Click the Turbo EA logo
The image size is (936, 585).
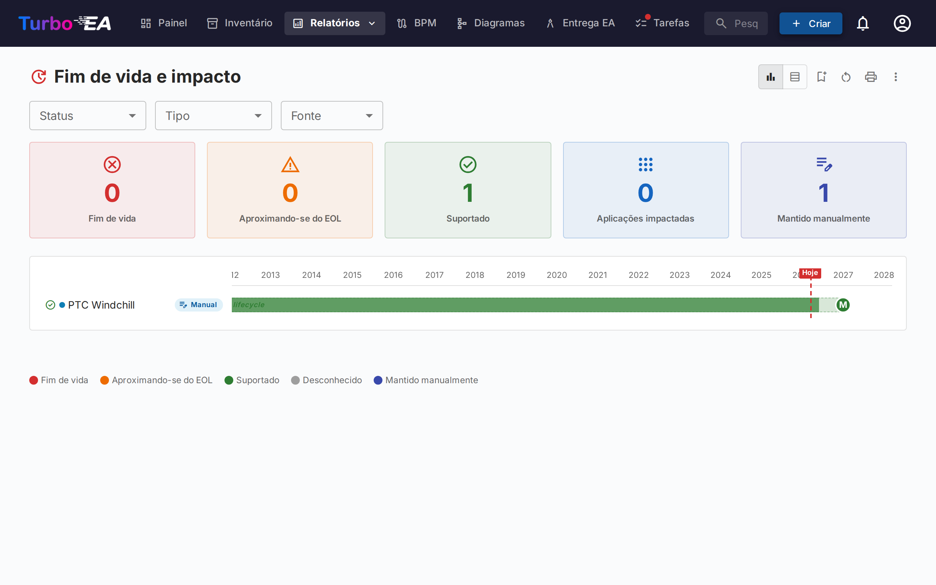pyautogui.click(x=65, y=23)
